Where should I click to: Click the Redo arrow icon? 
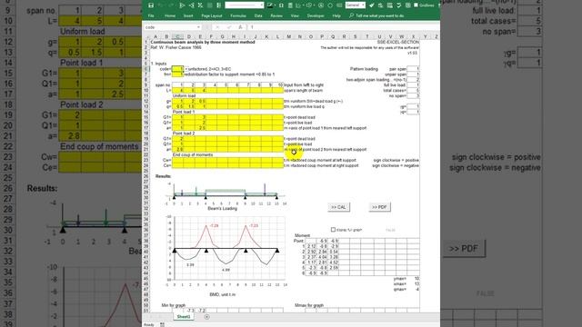[171, 5]
